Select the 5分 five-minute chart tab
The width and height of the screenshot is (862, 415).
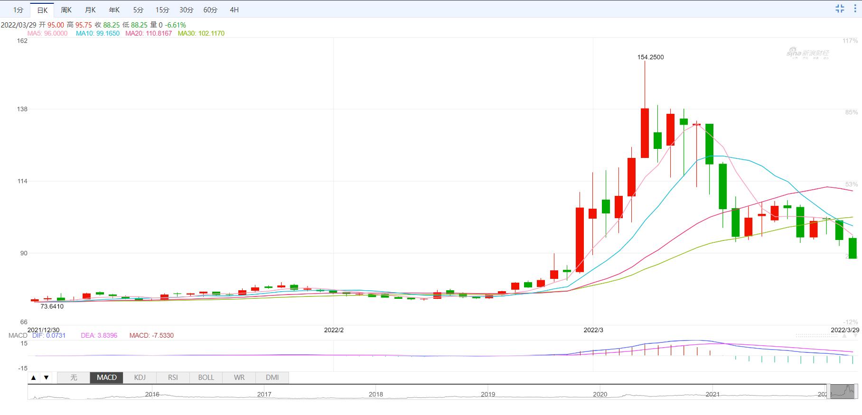(138, 10)
